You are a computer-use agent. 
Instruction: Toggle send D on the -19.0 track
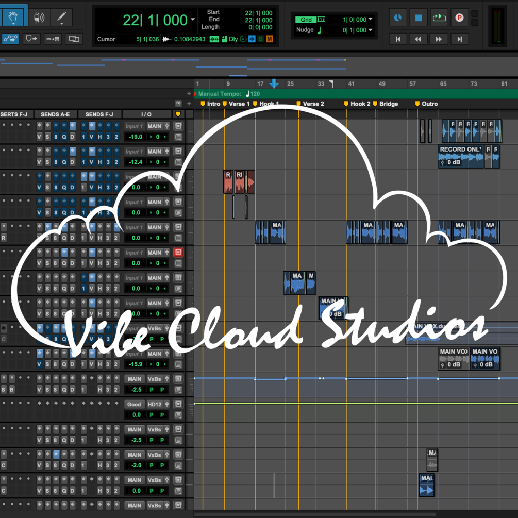(x=72, y=137)
